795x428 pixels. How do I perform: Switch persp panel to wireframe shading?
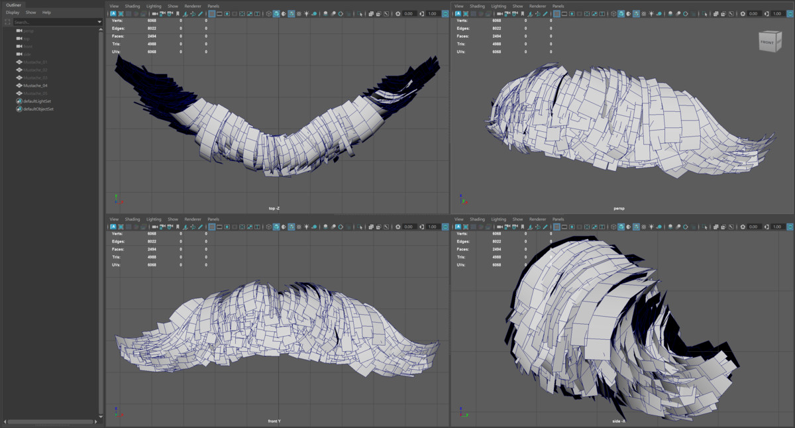coord(613,13)
